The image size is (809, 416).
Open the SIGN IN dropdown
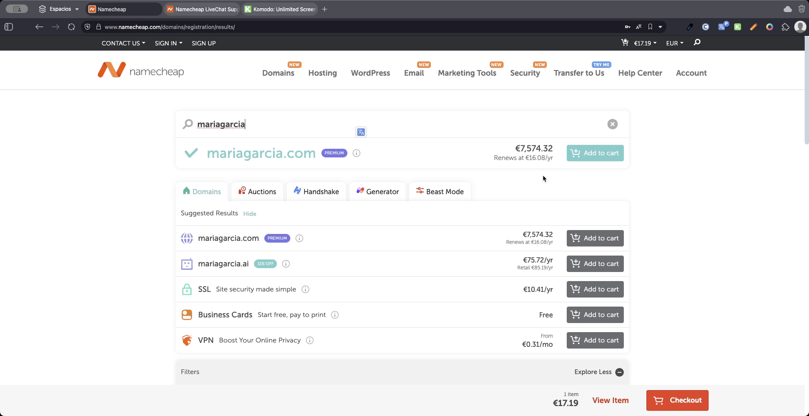coord(168,43)
